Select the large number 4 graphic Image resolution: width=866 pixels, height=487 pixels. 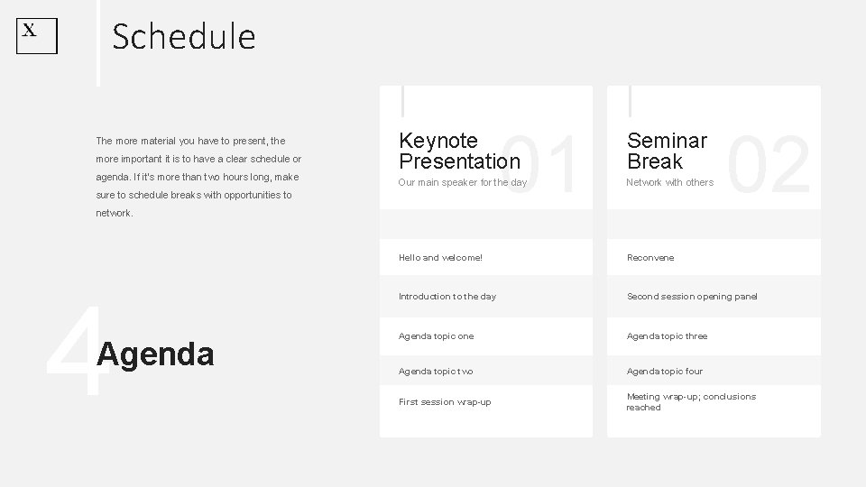tap(72, 352)
